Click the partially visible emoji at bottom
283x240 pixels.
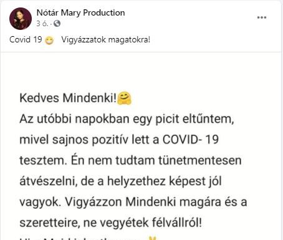[153, 238]
